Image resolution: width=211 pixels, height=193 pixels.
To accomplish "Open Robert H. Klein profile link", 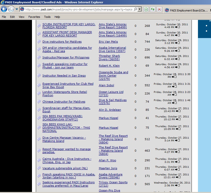I will point(109,66).
